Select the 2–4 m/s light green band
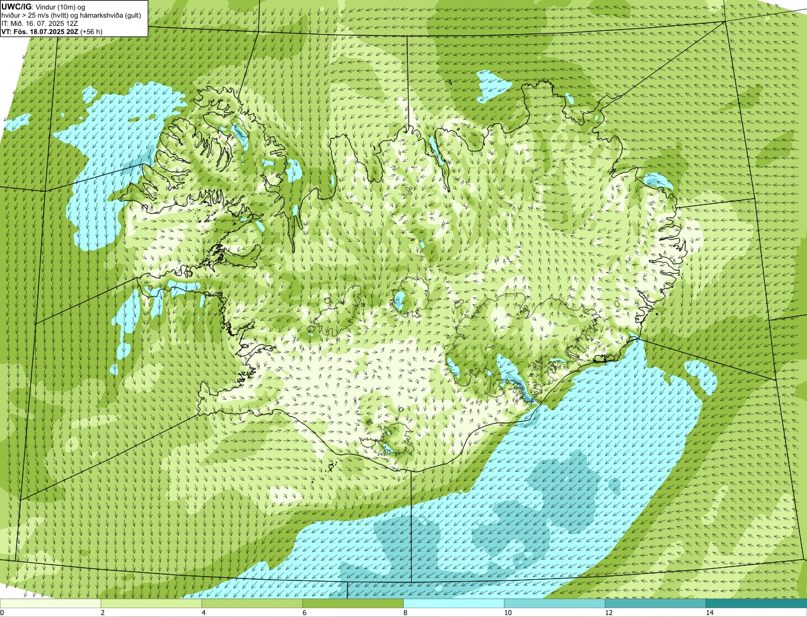This screenshot has height=617, width=807. (151, 603)
